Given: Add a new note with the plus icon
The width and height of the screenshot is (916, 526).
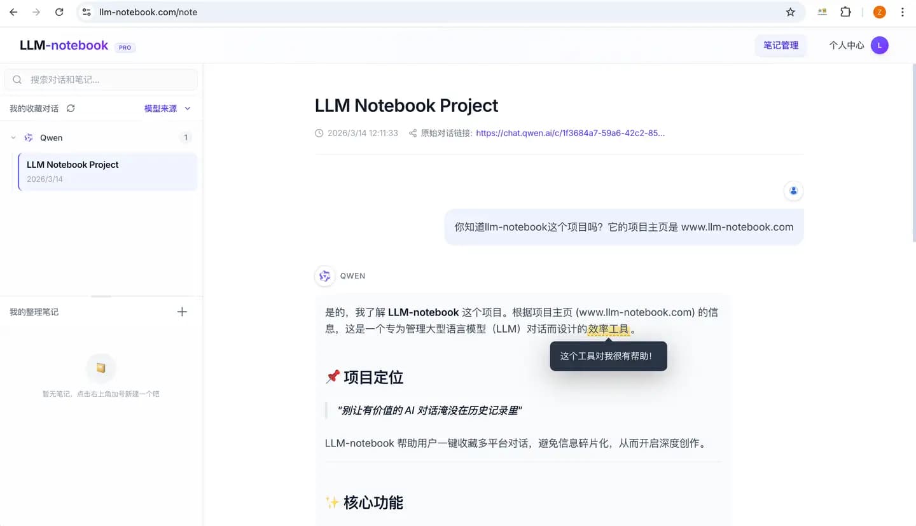Looking at the screenshot, I should [182, 312].
